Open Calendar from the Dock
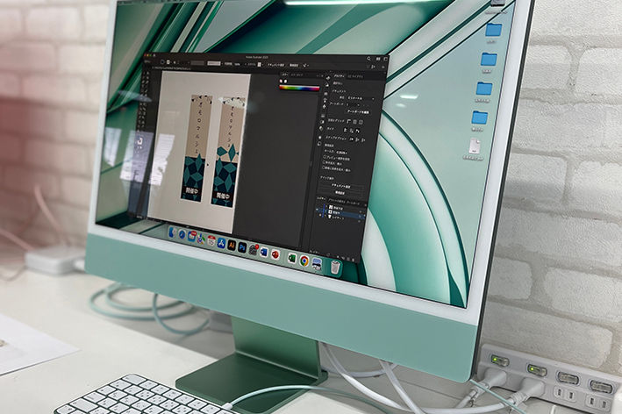622x414 pixels. 211,240
